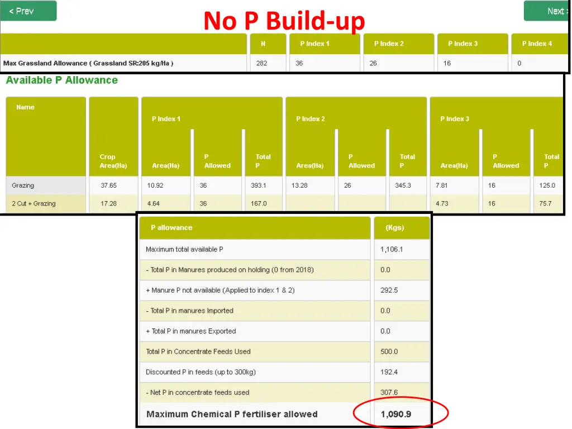Select the top table's P Index 1 header

(325, 44)
